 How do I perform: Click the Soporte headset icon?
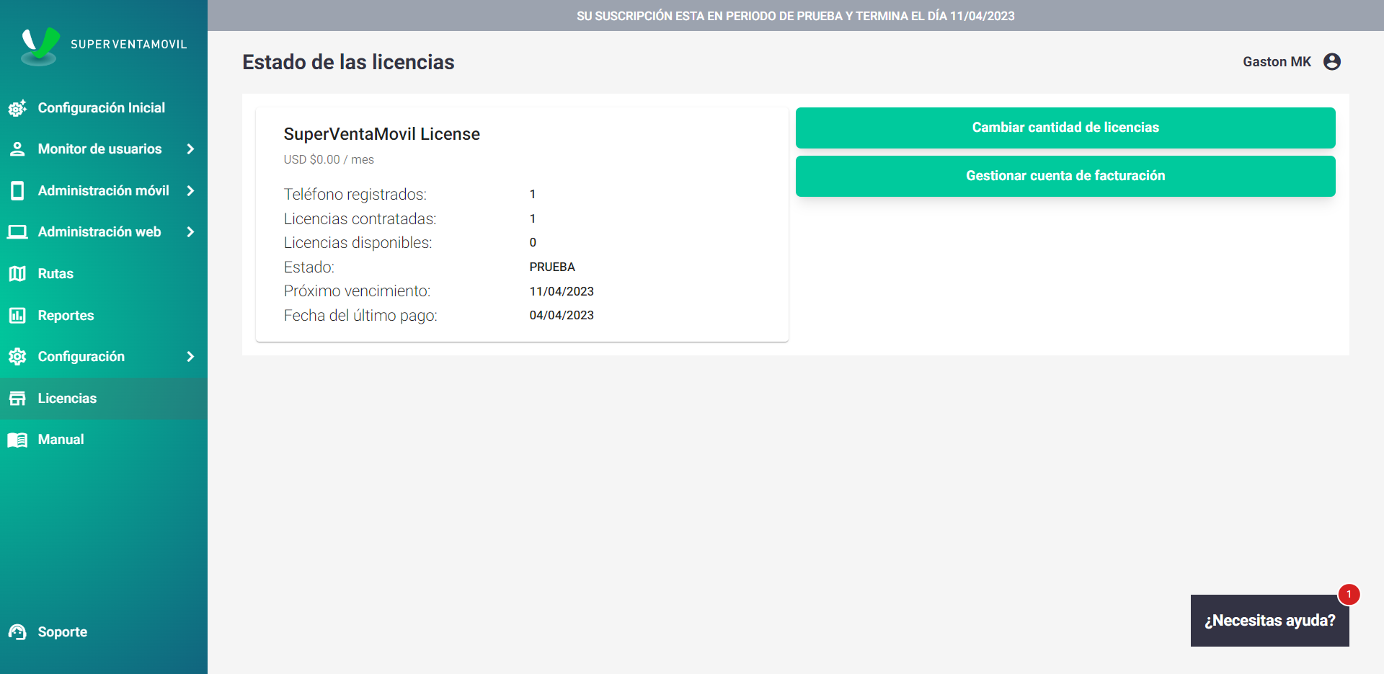click(x=17, y=632)
